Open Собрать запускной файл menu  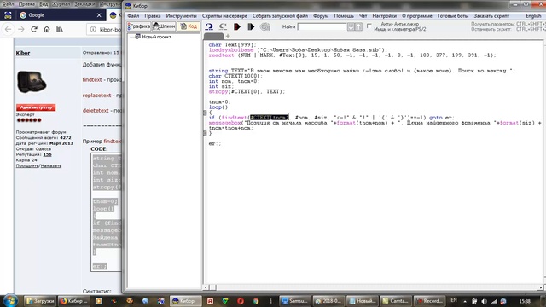pyautogui.click(x=280, y=16)
